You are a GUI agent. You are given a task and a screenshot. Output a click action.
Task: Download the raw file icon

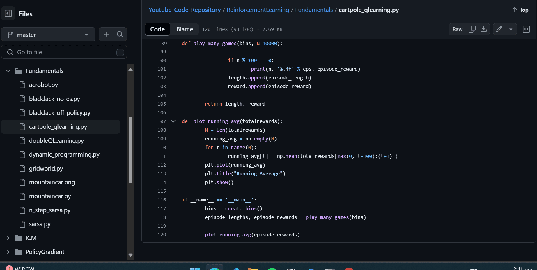pos(484,29)
